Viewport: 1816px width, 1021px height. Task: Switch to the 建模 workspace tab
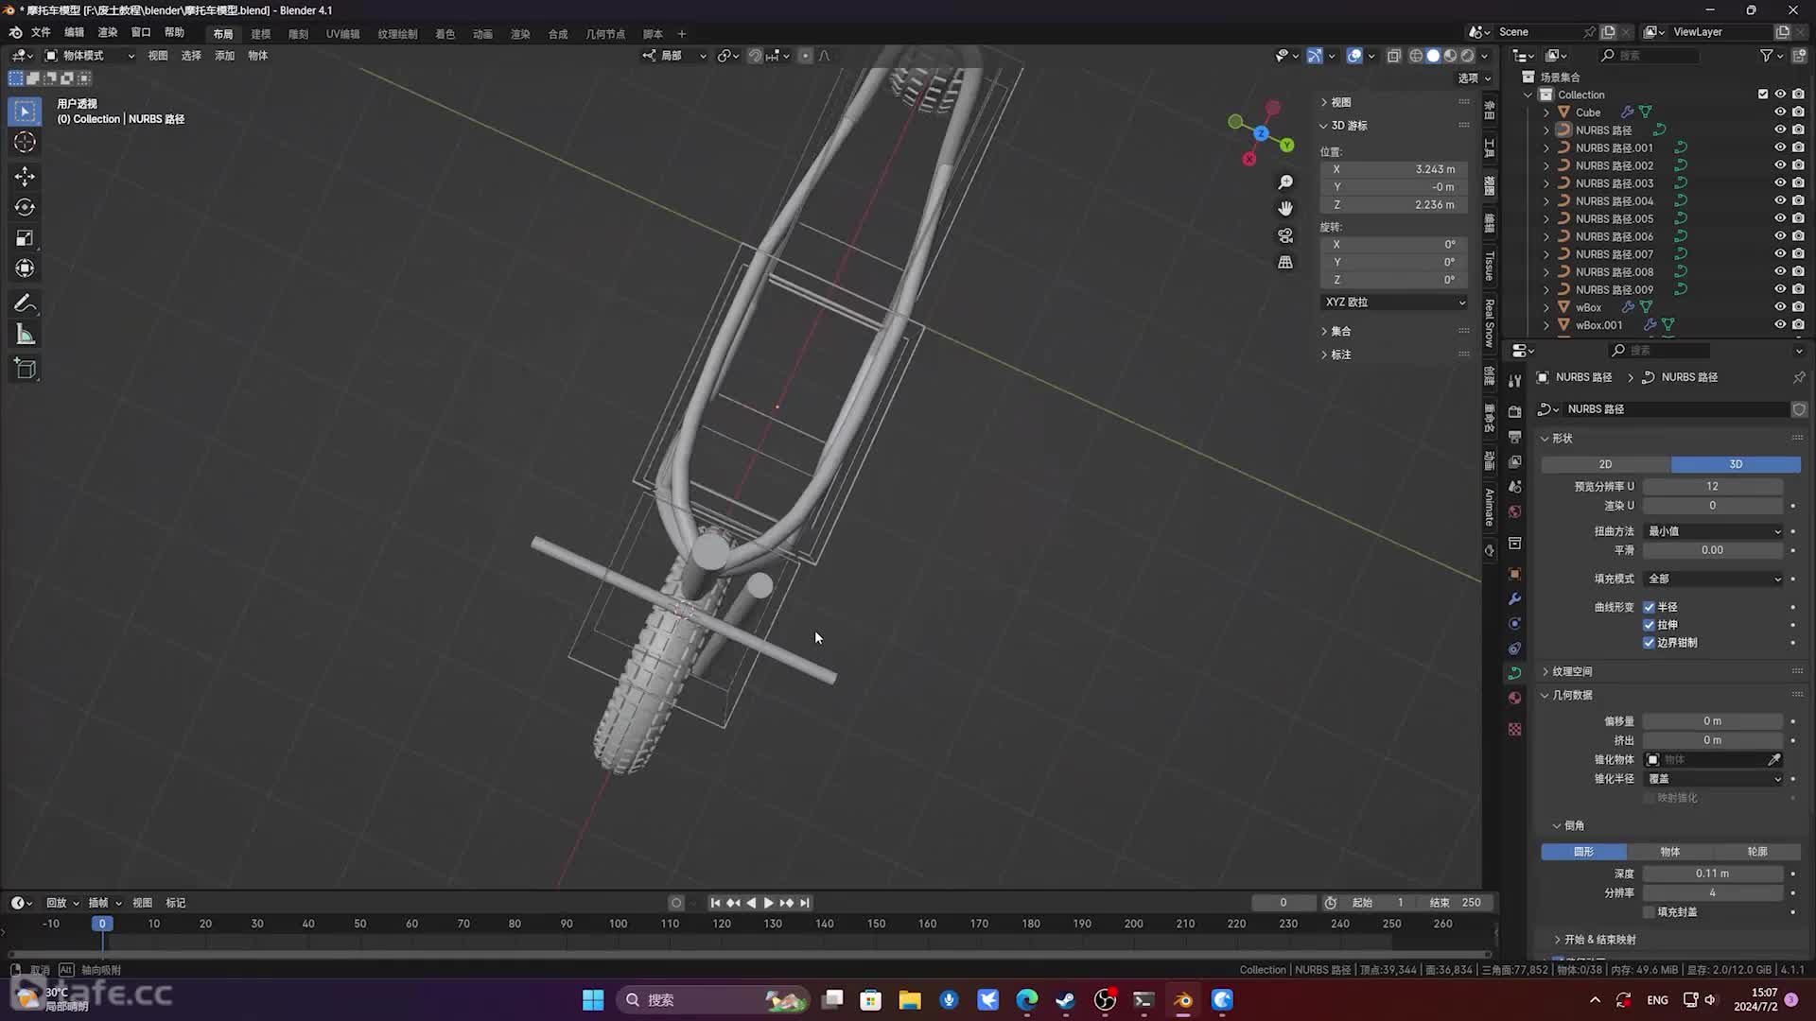coord(261,34)
